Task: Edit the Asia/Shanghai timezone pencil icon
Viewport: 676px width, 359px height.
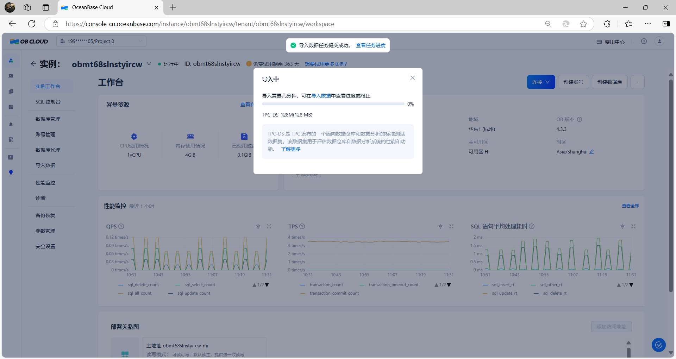Action: 591,152
